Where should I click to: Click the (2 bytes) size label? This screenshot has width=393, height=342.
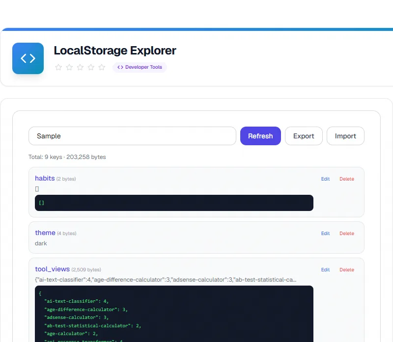click(66, 179)
